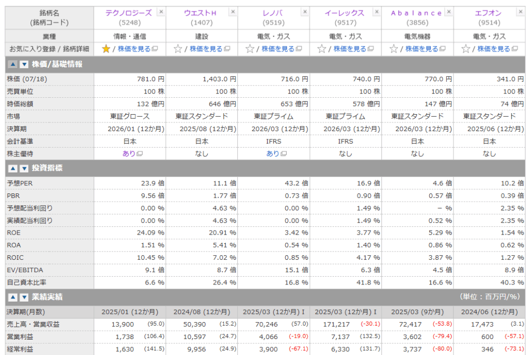Click the 予想PER row label
The height and width of the screenshot is (355, 527).
tap(20, 183)
